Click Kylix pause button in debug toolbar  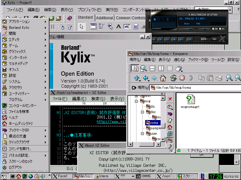53,27
